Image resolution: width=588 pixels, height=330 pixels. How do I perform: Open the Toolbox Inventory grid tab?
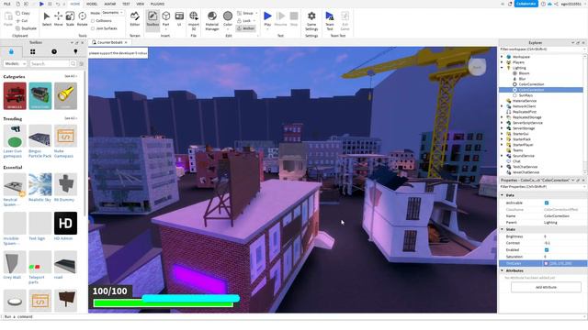coord(33,51)
